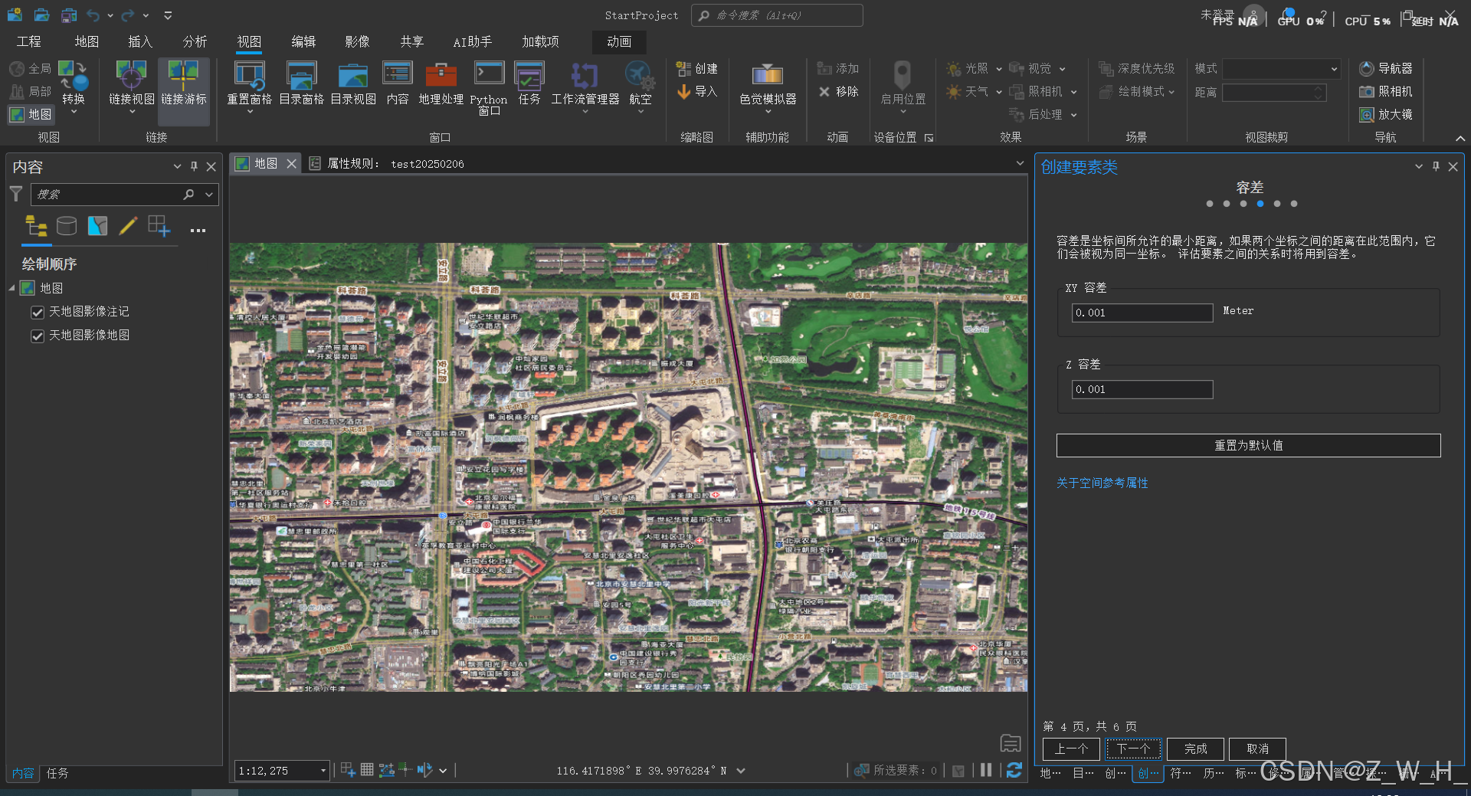
Task: Select the 局部 local view mode
Action: [x=31, y=91]
